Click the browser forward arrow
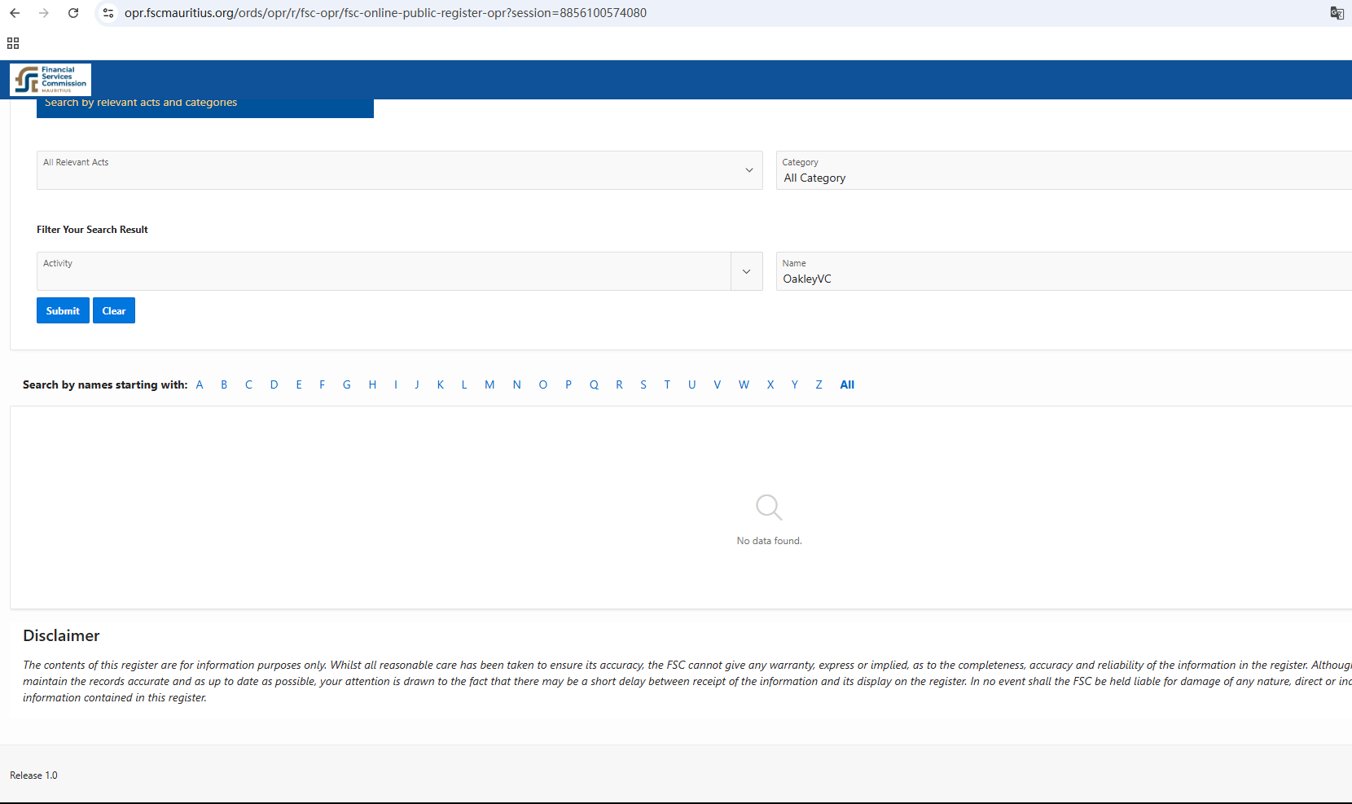Viewport: 1352px width, 804px height. pyautogui.click(x=44, y=13)
